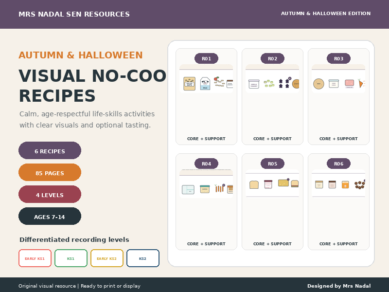Select the vanilla yoghurt tub icon in R02

pos(254,84)
